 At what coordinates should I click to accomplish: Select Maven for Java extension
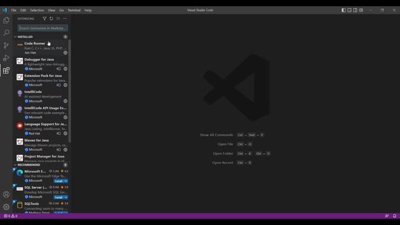tap(41, 144)
